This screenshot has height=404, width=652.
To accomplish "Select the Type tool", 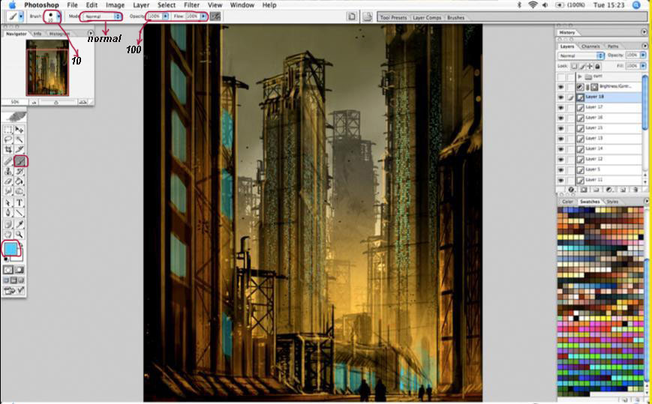I will 19,202.
